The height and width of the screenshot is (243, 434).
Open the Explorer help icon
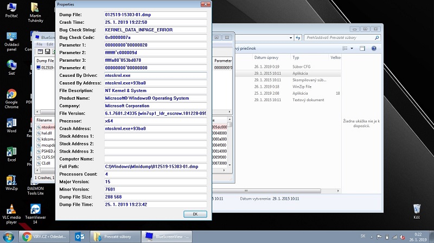point(374,49)
